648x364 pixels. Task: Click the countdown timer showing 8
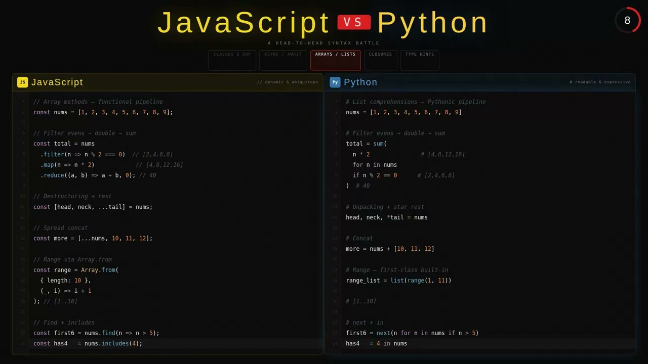(x=628, y=20)
